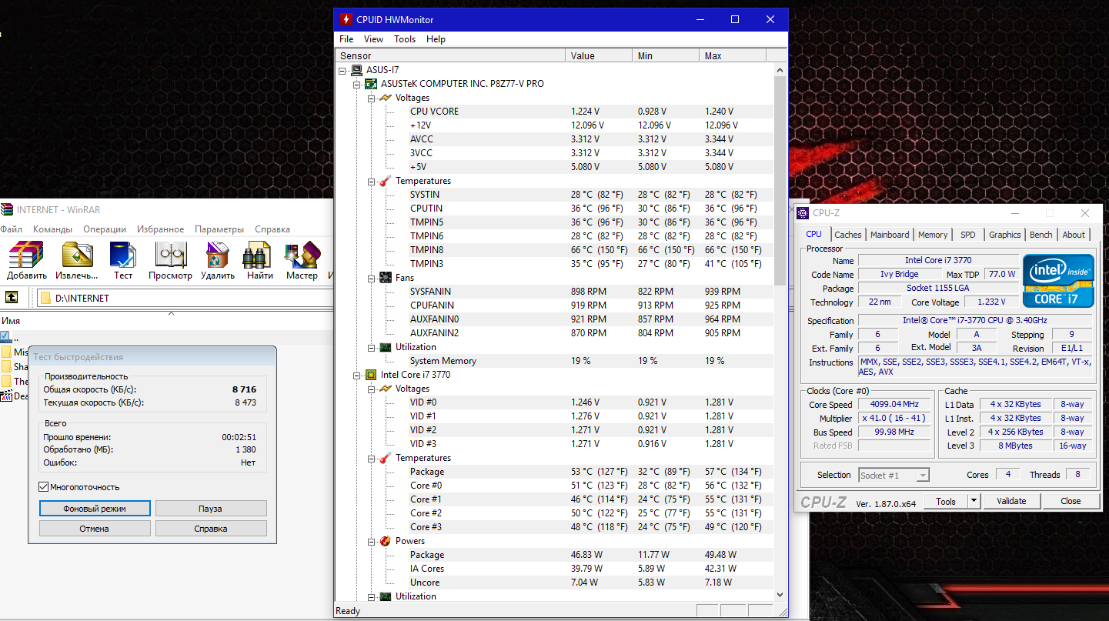The image size is (1109, 621).
Task: Click the Добавить (Add) icon in WinRAR toolbar
Action: (x=27, y=255)
